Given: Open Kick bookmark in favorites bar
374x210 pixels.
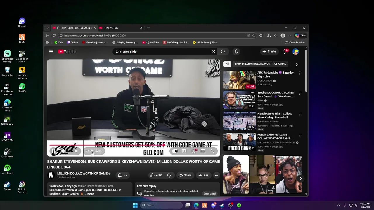Looking at the screenshot, I should (x=58, y=43).
